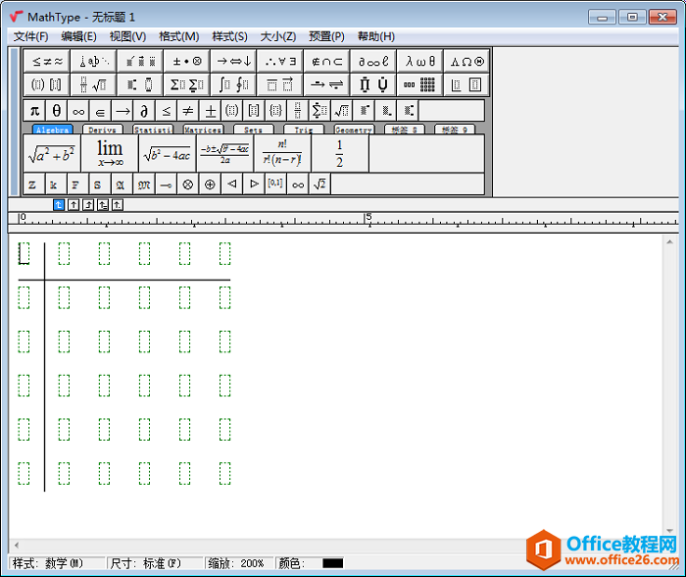Screen dimensions: 686x577
Task: Open the products and set theory templates palette
Action: click(373, 84)
